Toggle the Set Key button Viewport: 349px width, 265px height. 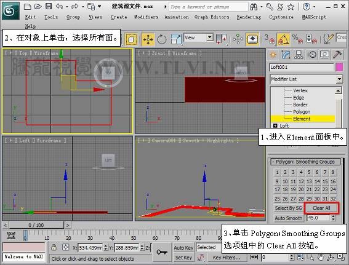tap(183, 258)
